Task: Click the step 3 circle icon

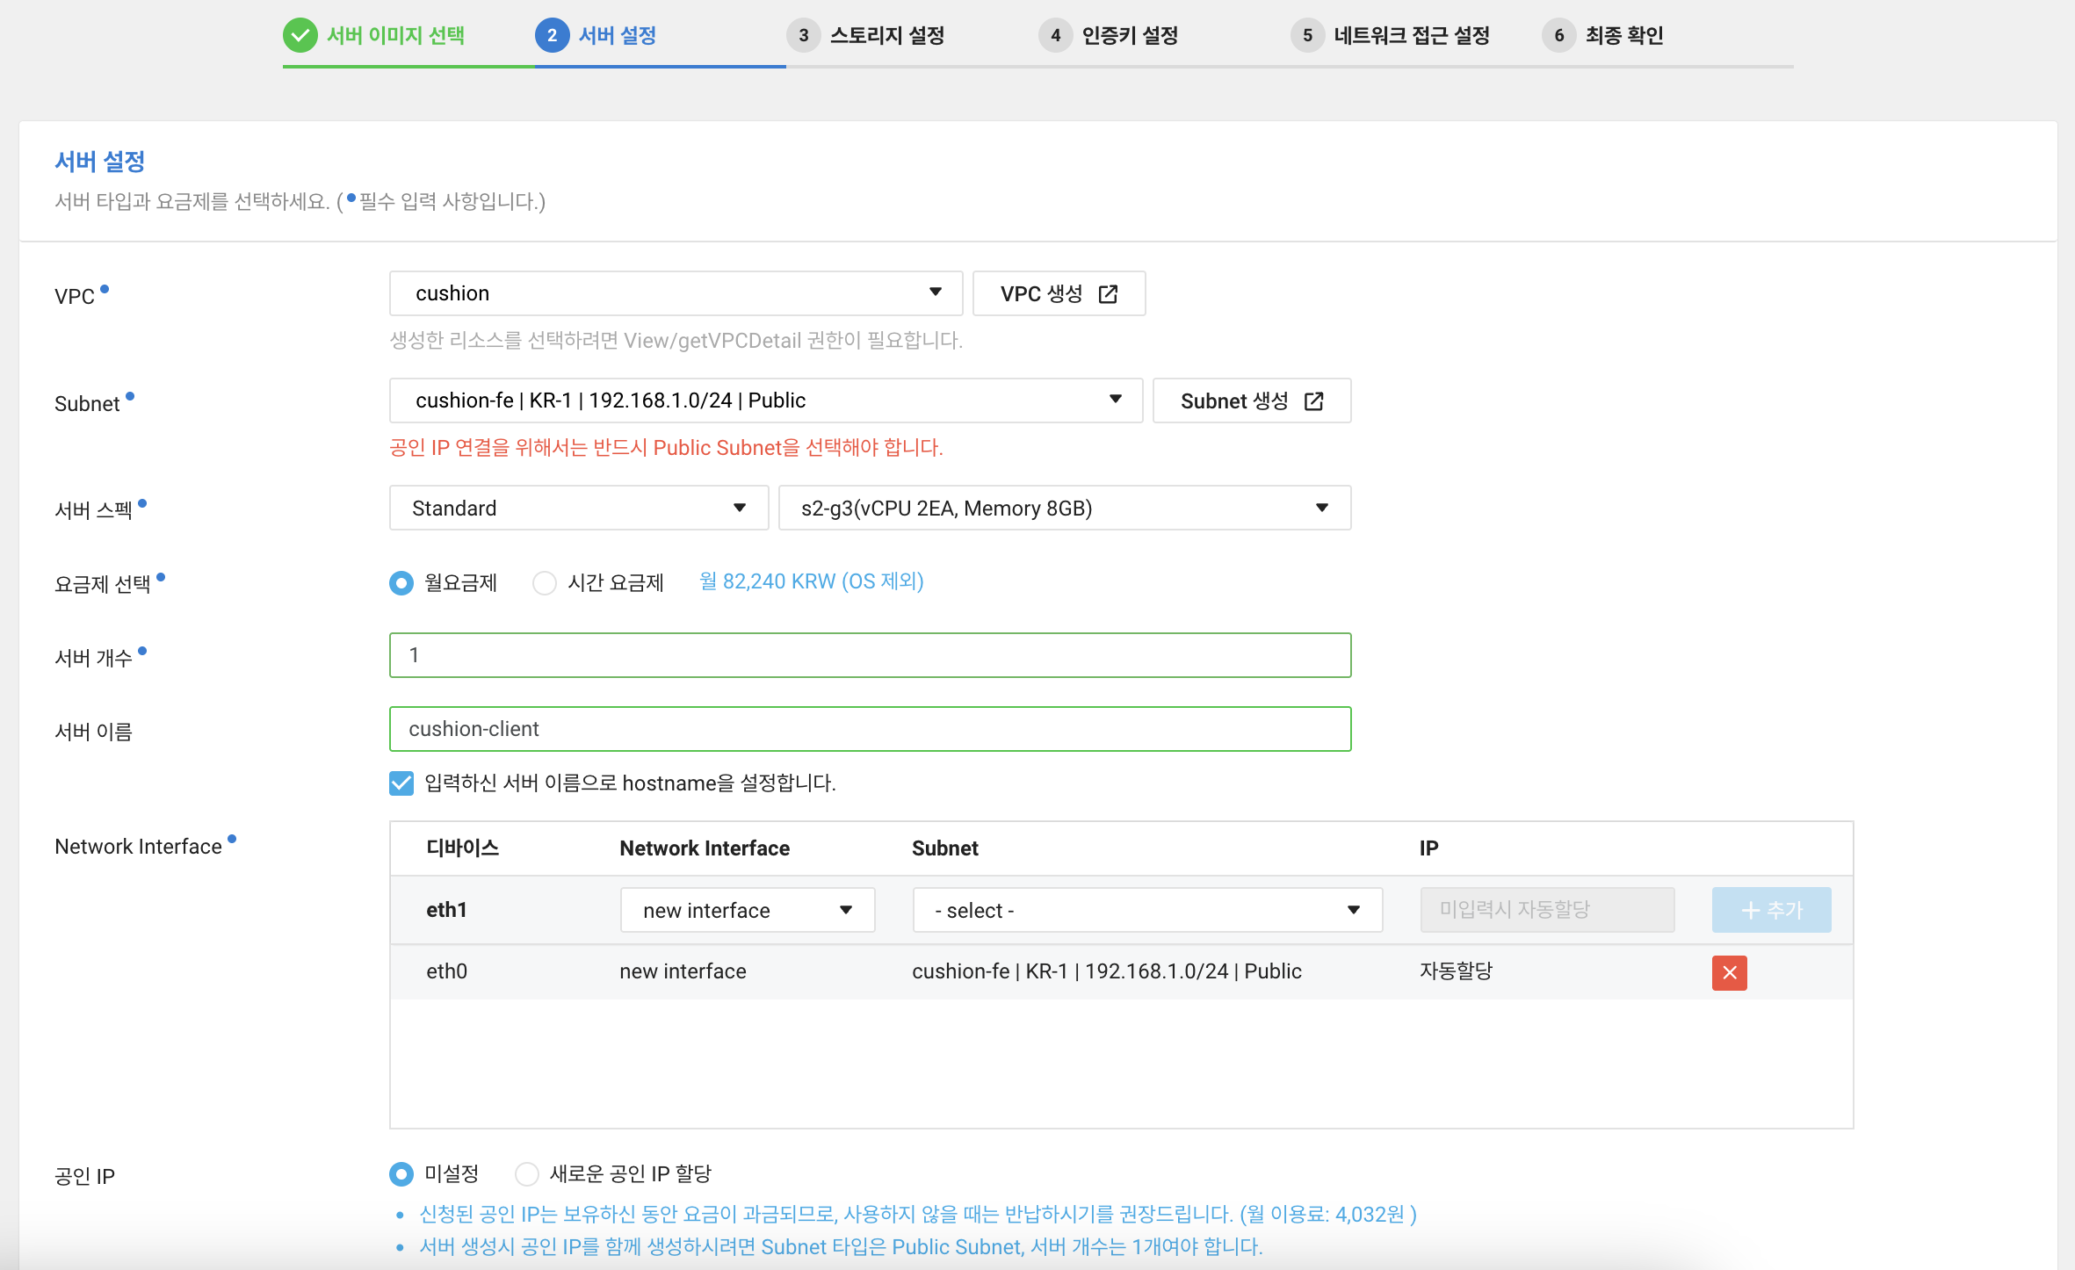Action: click(x=803, y=35)
